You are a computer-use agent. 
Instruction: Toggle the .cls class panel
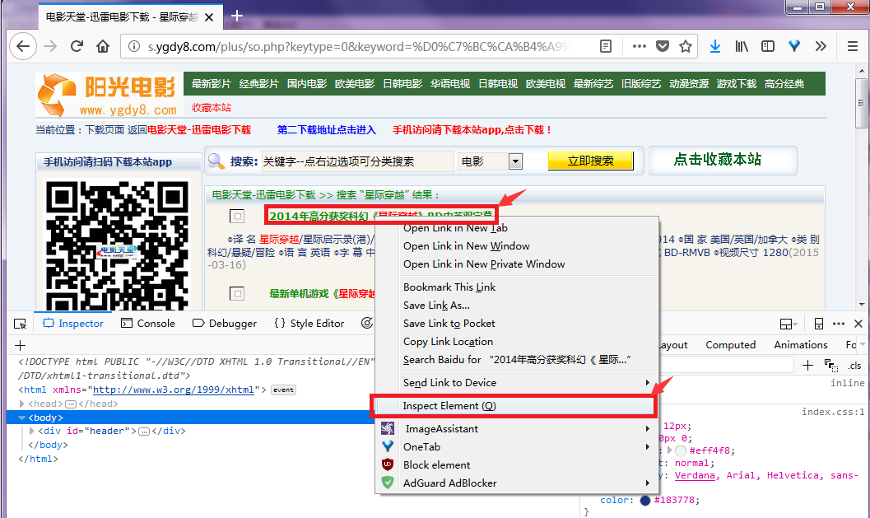[854, 366]
